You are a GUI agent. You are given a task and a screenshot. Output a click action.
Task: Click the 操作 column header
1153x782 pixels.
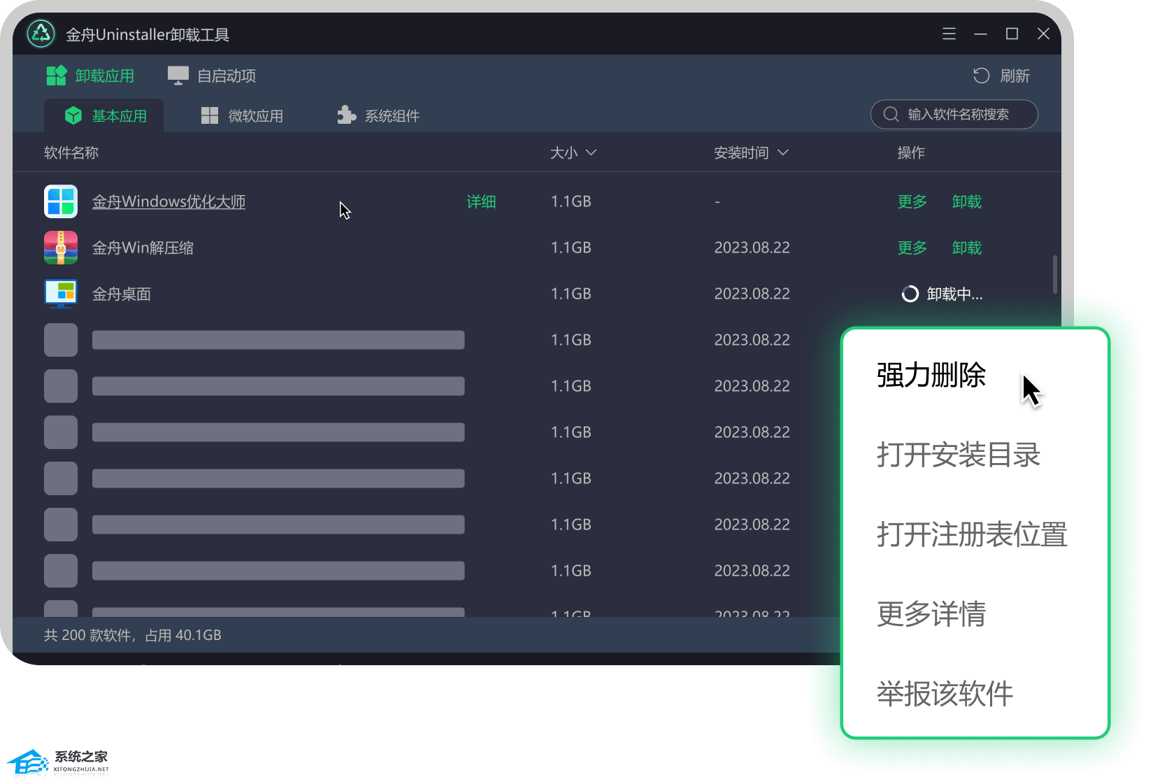click(911, 152)
